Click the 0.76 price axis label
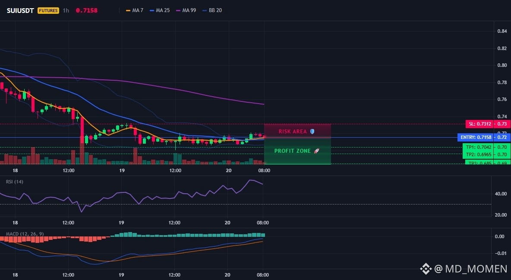 502,99
